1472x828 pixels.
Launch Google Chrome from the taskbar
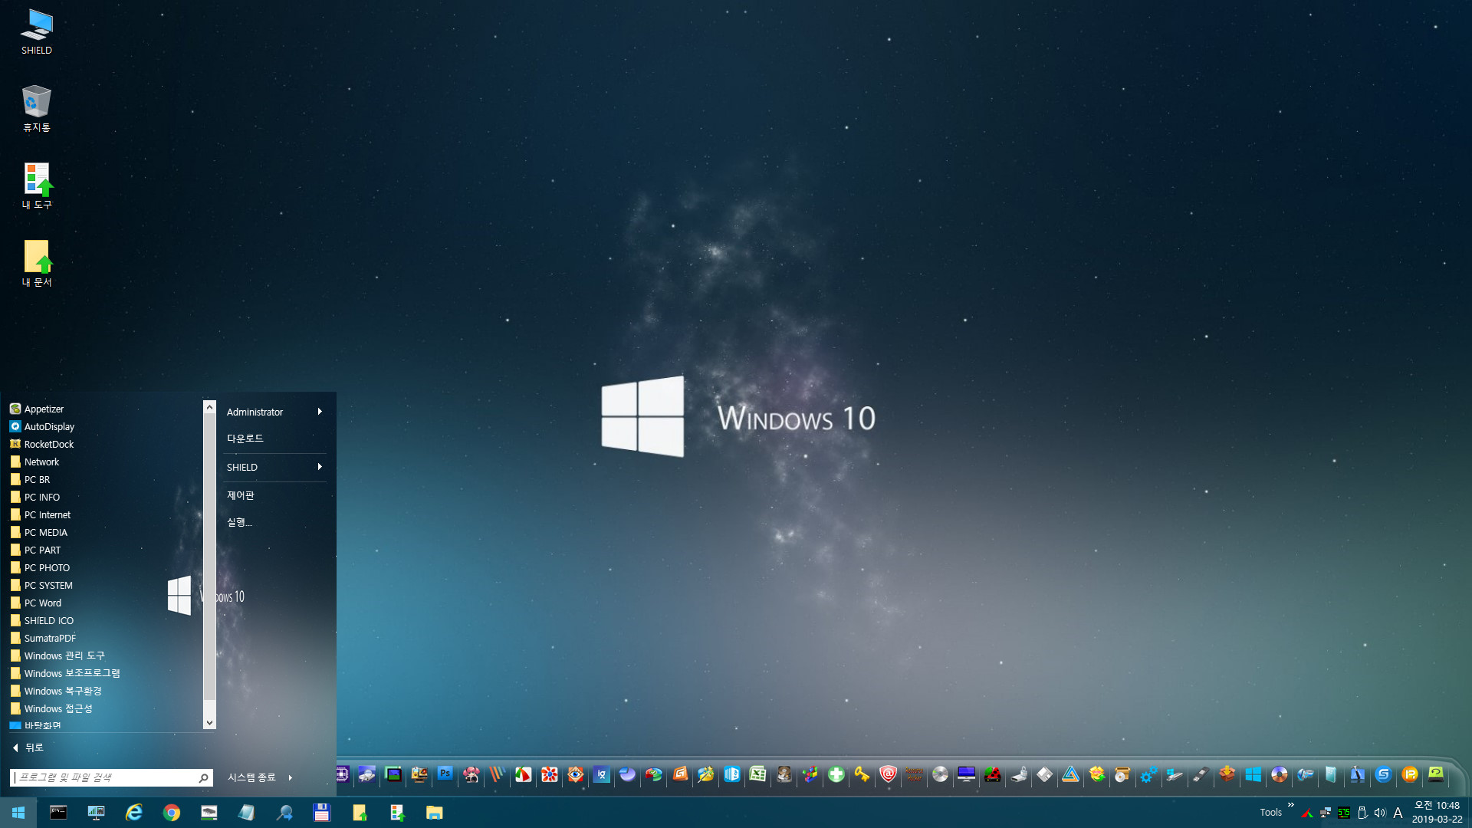pos(172,813)
